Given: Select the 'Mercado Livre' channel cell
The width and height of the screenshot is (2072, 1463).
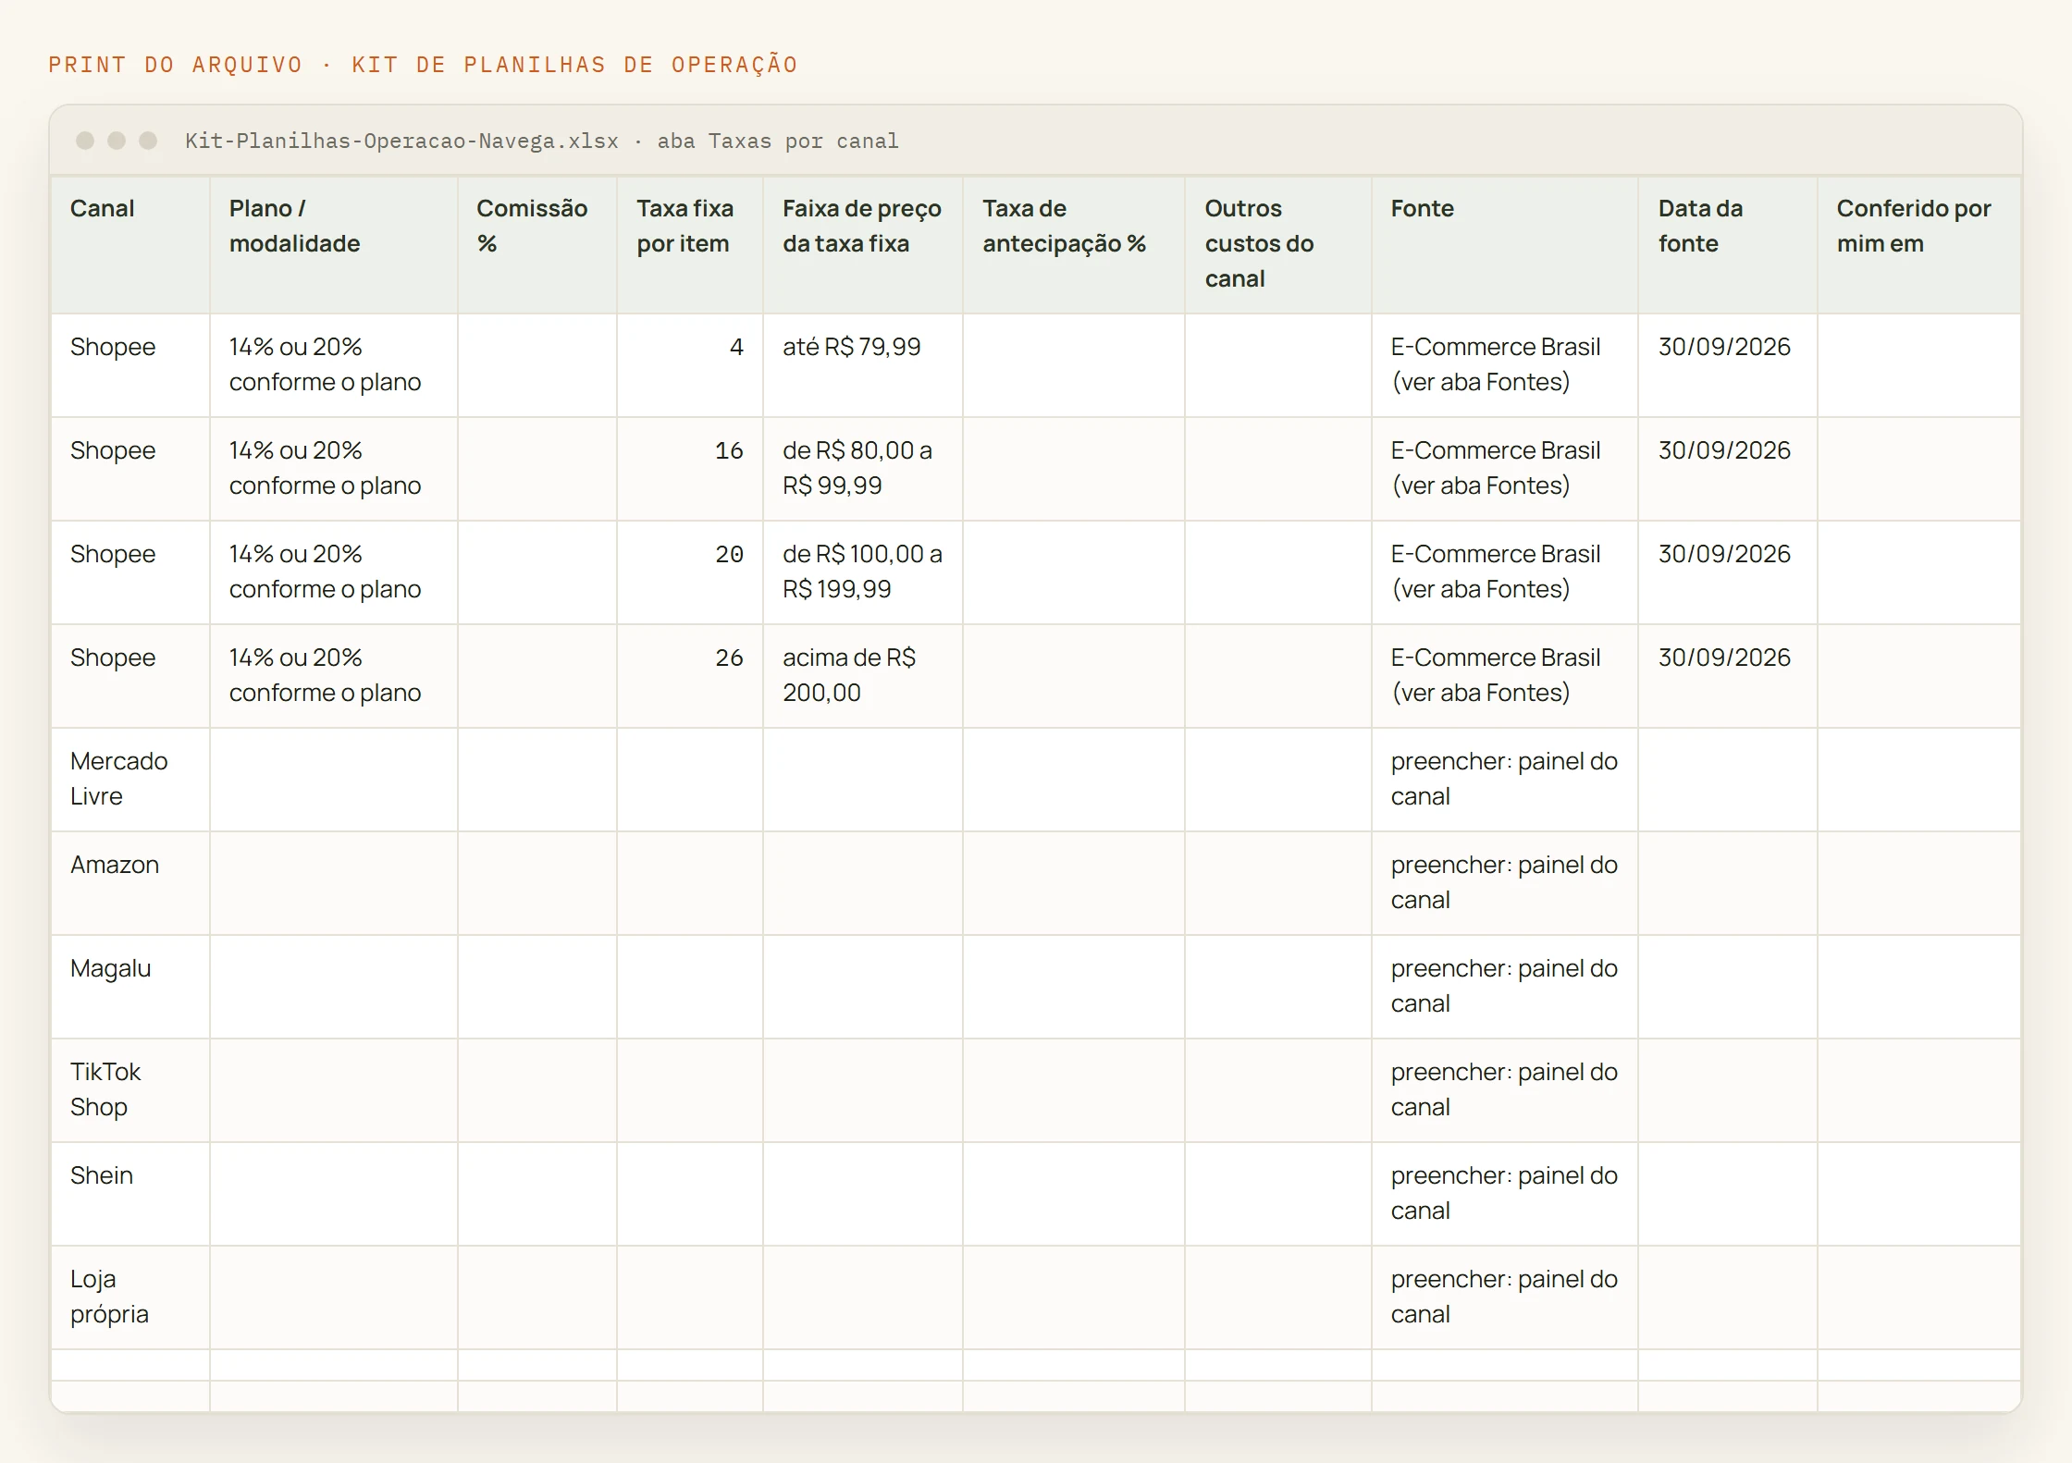Looking at the screenshot, I should (130, 780).
